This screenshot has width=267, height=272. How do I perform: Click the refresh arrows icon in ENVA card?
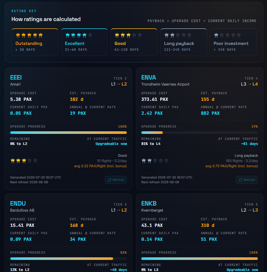pos(240,180)
